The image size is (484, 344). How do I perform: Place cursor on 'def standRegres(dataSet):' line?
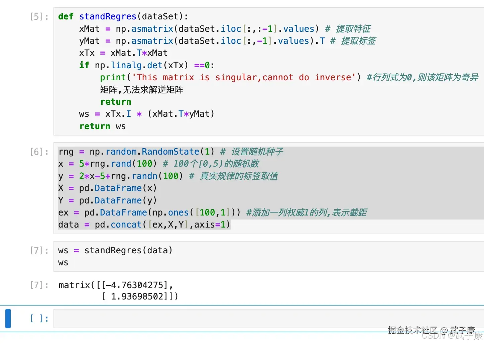click(x=123, y=16)
